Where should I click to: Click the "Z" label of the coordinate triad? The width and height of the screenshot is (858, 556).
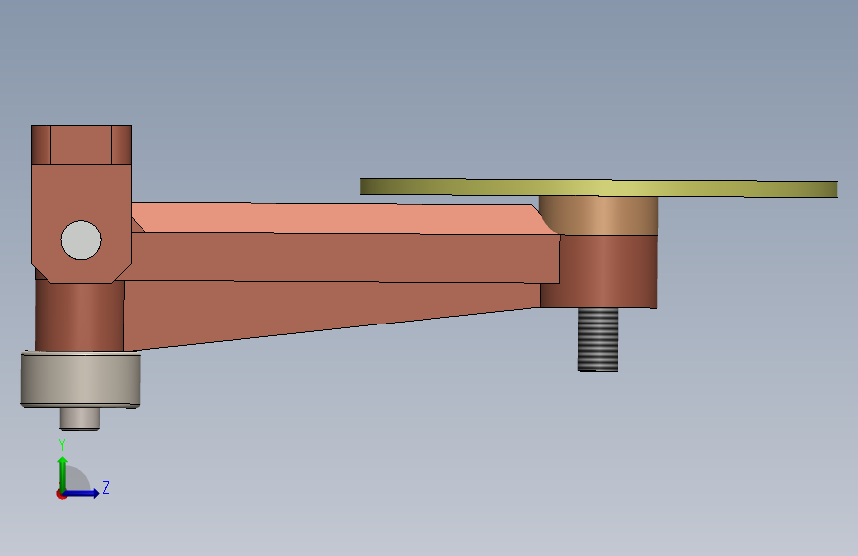pos(106,487)
